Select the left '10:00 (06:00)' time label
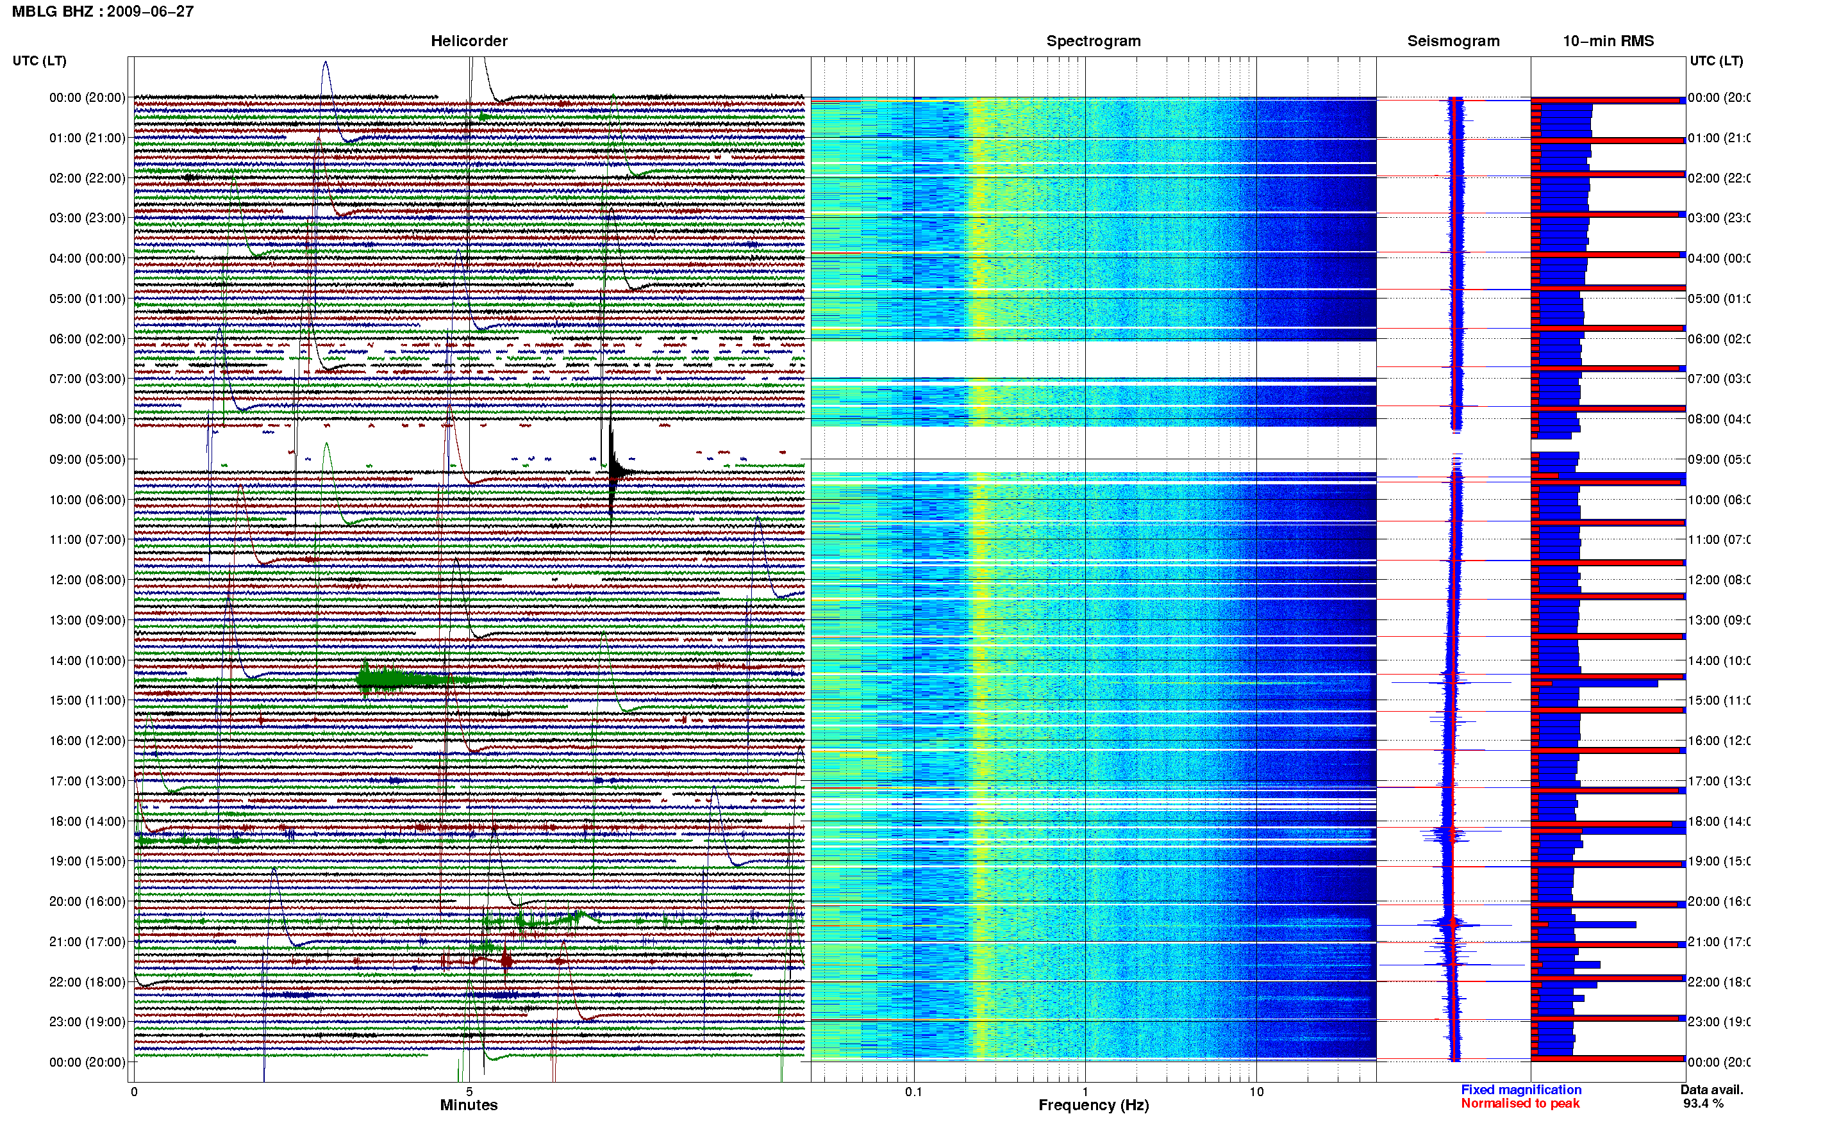This screenshot has width=1823, height=1139. point(87,500)
